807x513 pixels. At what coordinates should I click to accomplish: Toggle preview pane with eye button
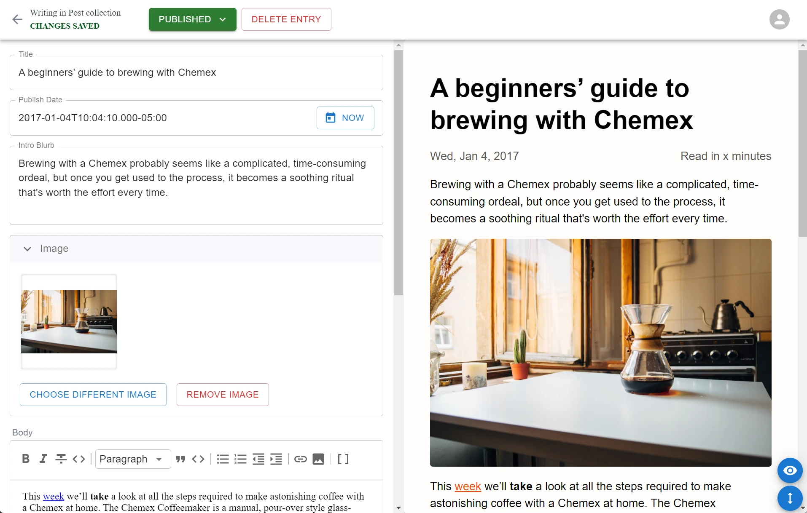[x=789, y=470]
